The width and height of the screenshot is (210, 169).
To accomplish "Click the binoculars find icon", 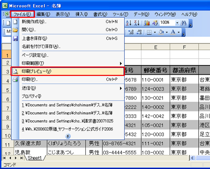I will point(184,23).
